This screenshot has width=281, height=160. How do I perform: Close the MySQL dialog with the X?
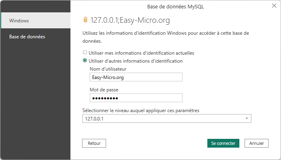pyautogui.click(x=274, y=6)
